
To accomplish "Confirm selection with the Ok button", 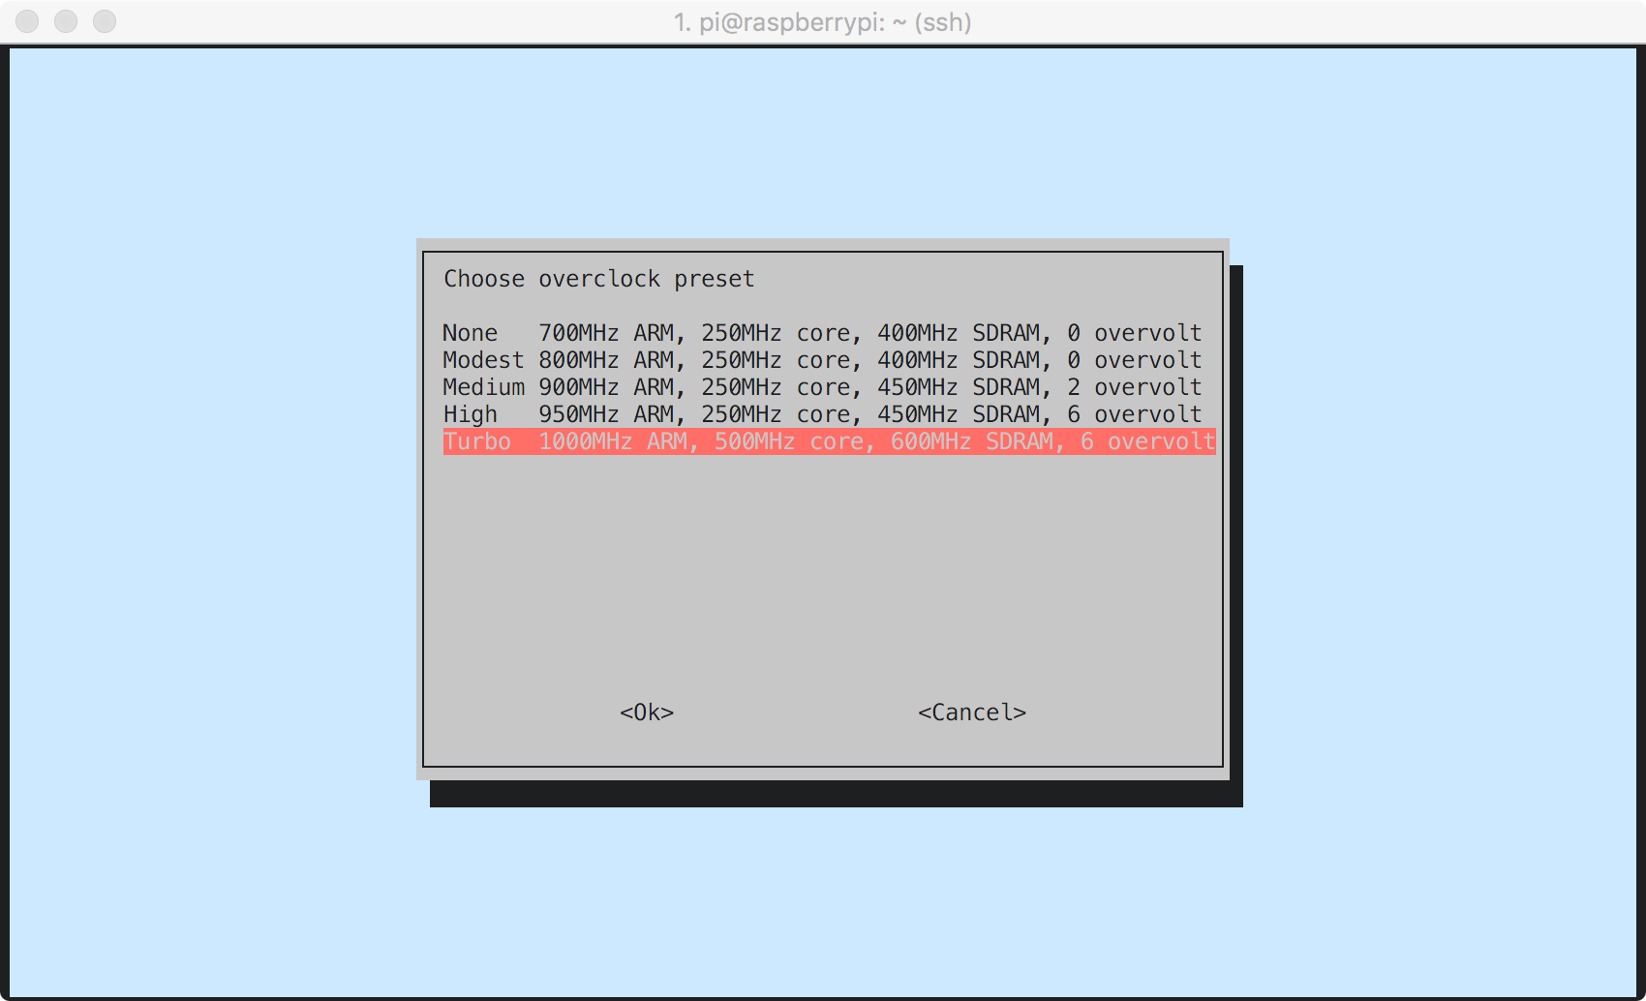I will point(647,713).
